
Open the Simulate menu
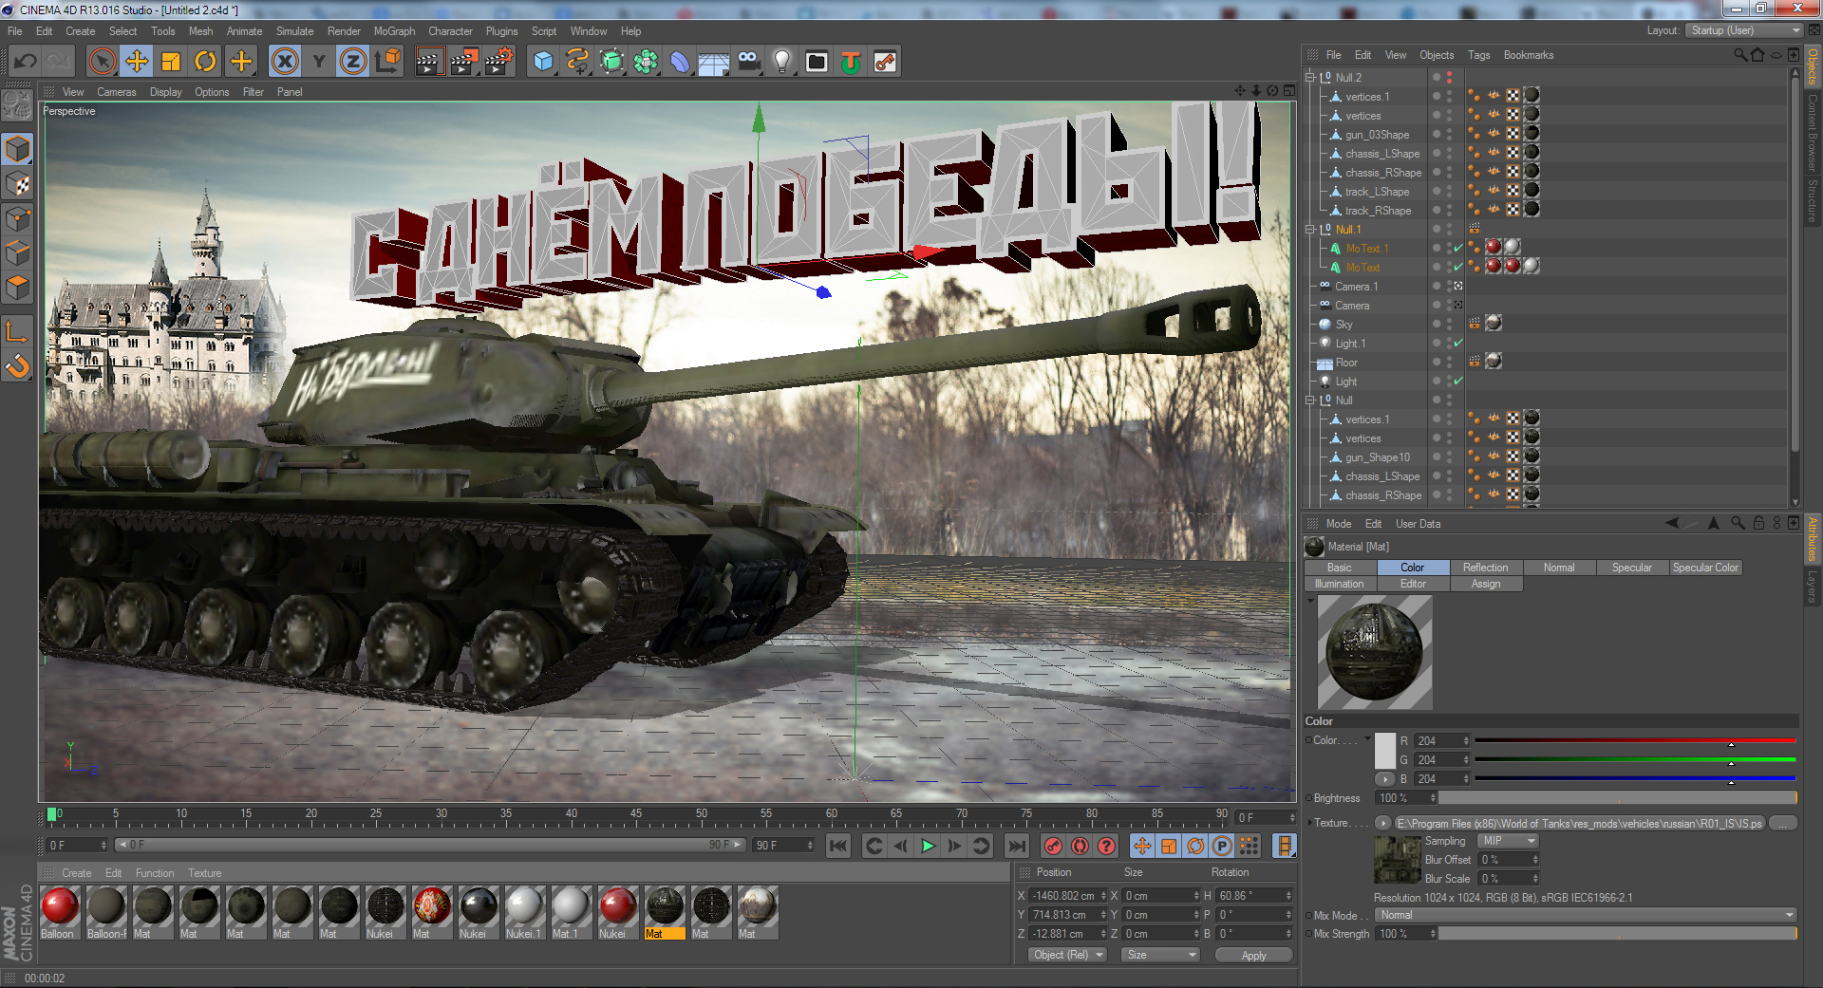click(x=294, y=31)
